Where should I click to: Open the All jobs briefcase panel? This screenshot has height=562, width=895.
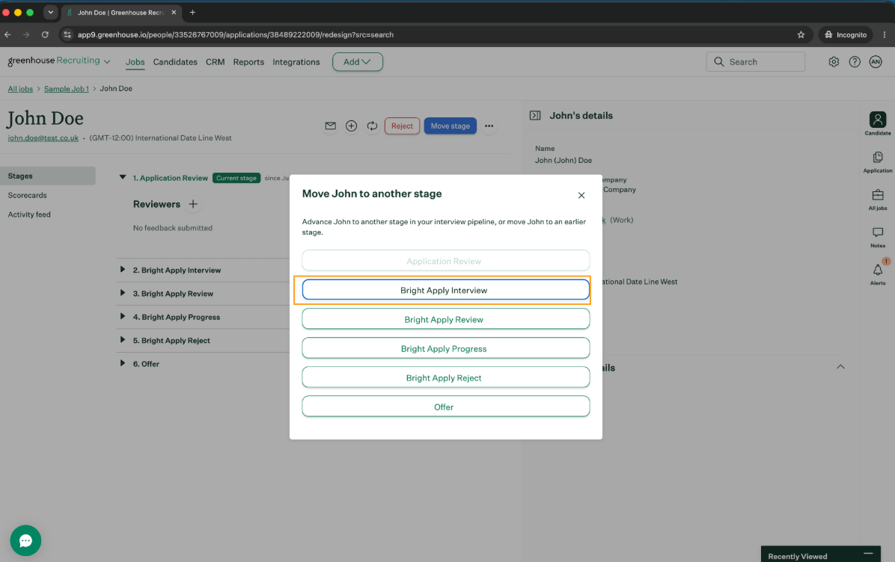(877, 200)
